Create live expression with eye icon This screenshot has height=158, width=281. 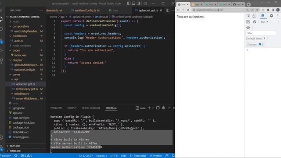click(248, 28)
